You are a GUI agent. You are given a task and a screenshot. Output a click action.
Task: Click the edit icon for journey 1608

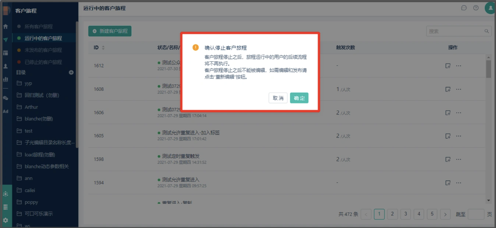coord(448,89)
